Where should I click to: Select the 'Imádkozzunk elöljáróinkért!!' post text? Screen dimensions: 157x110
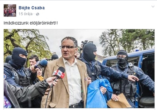(31, 23)
